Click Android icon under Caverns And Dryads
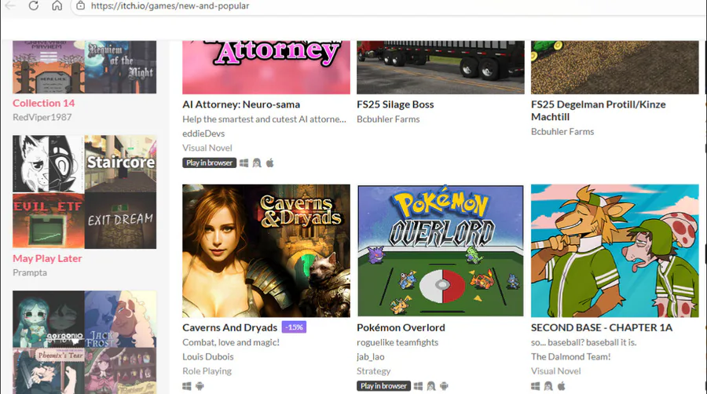707x394 pixels. click(200, 386)
